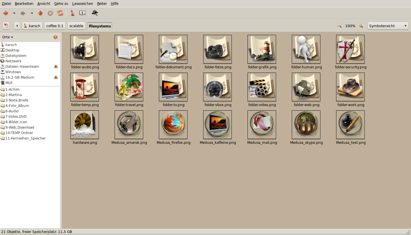Select folder-vbox.png icon
Viewport: 411px width, 235px height.
click(218, 87)
